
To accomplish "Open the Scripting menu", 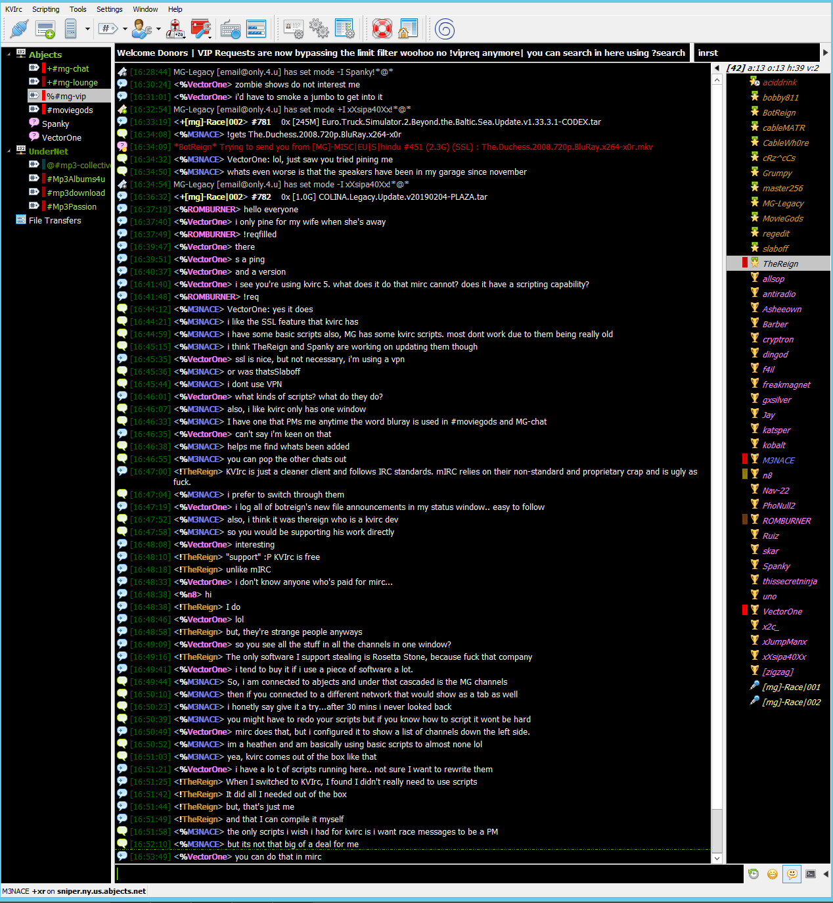I will pyautogui.click(x=46, y=9).
